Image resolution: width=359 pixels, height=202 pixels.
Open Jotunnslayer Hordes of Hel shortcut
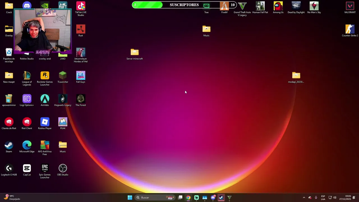81,55
